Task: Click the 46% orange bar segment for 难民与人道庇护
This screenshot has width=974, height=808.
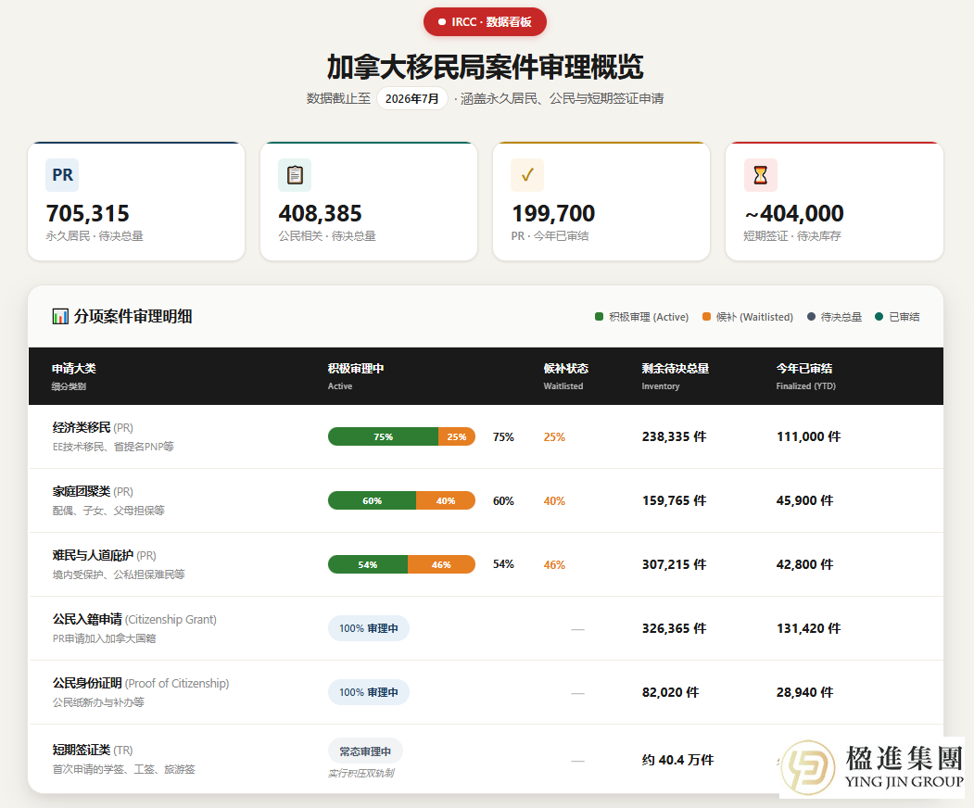Action: 442,564
